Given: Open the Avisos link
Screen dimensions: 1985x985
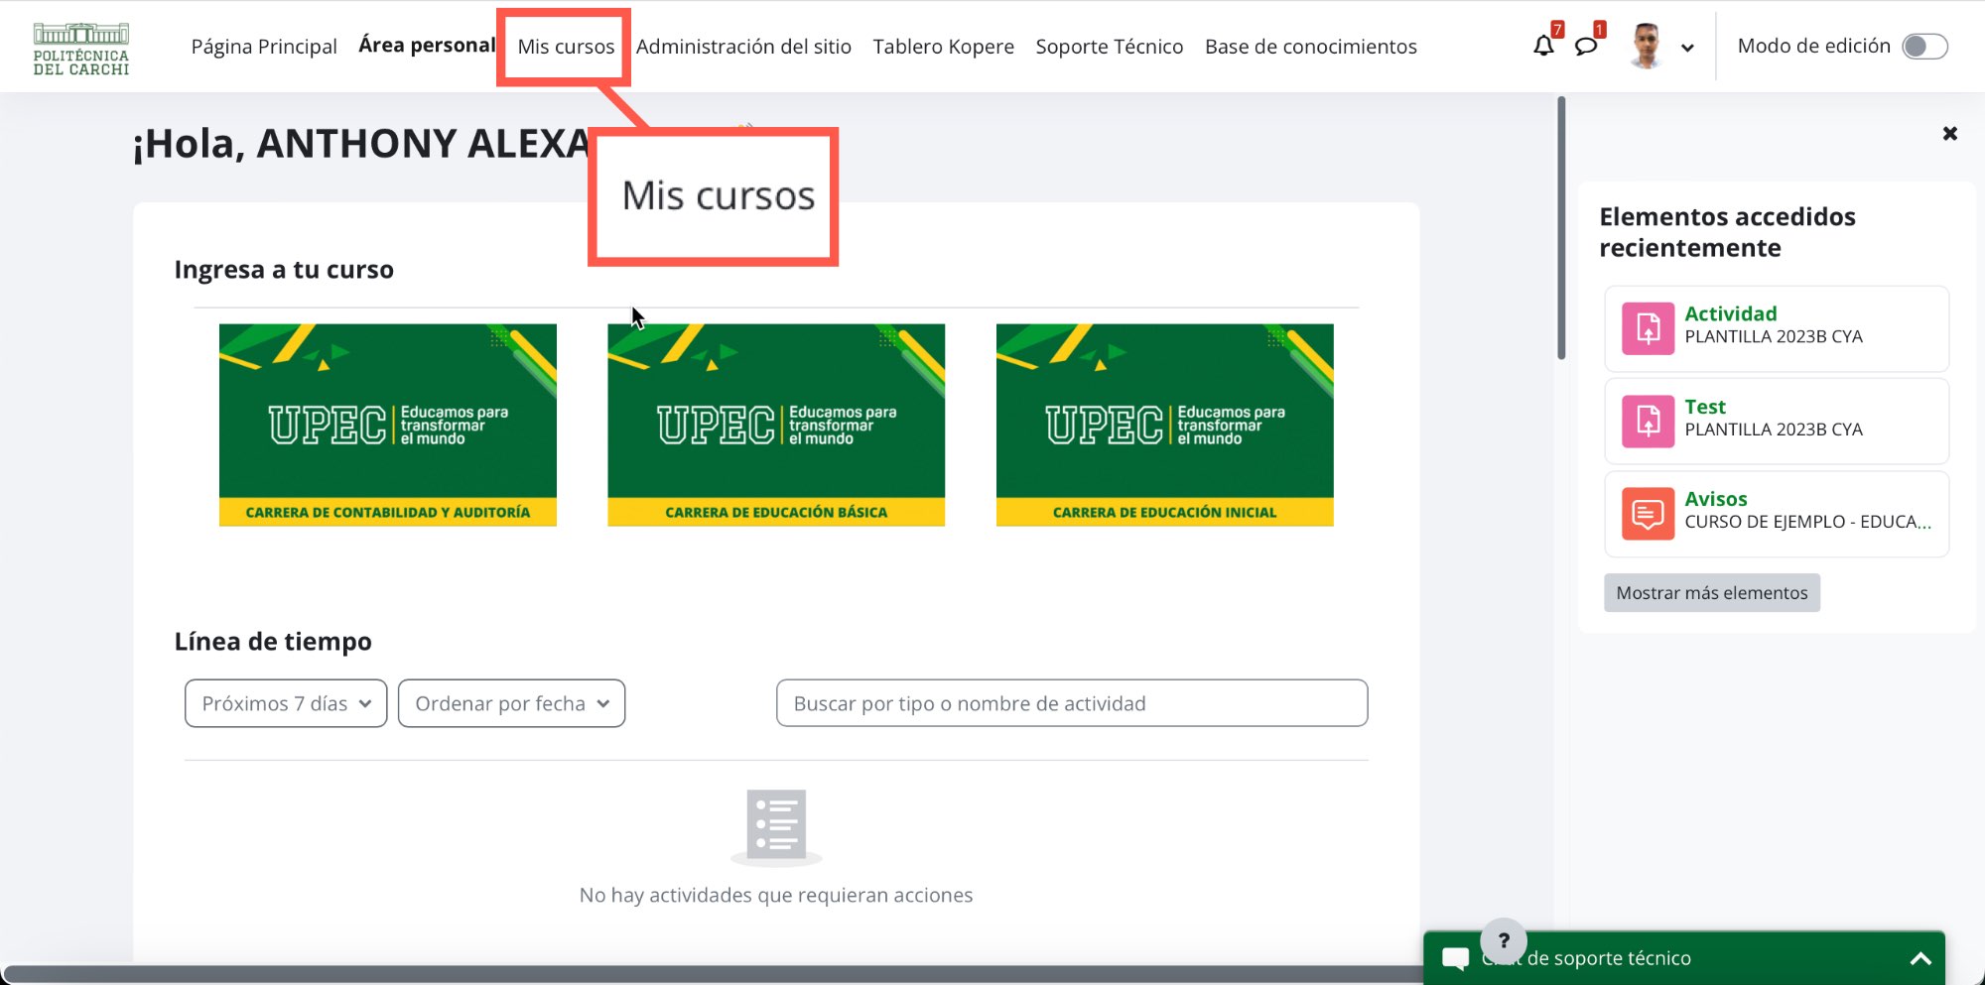Looking at the screenshot, I should 1715,499.
